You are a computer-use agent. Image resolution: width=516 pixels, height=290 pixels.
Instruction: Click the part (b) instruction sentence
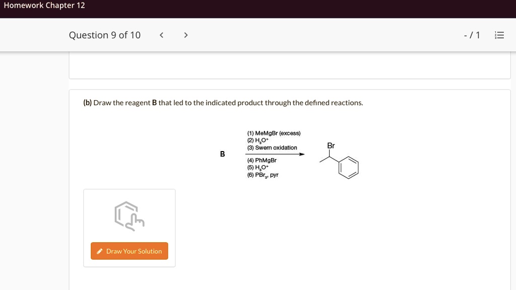(223, 103)
